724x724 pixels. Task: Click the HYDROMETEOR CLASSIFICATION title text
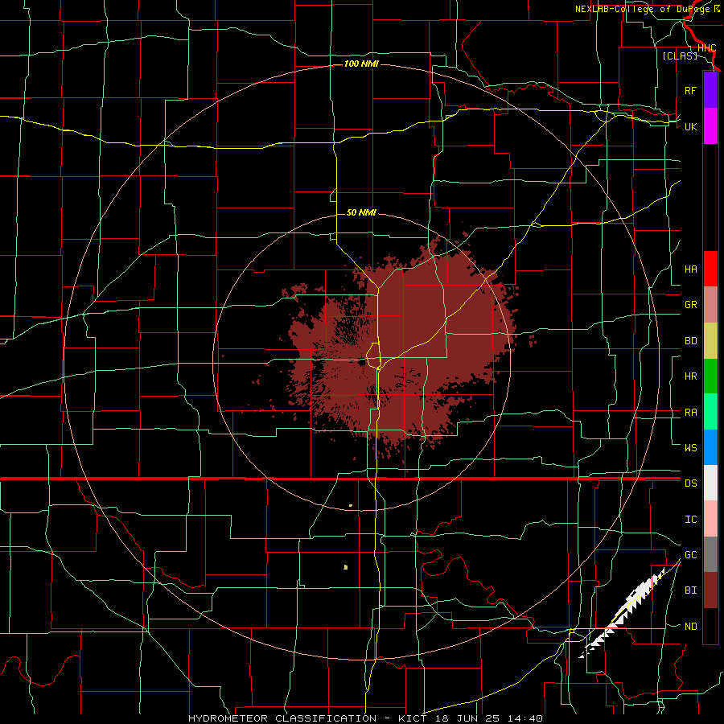tap(282, 718)
